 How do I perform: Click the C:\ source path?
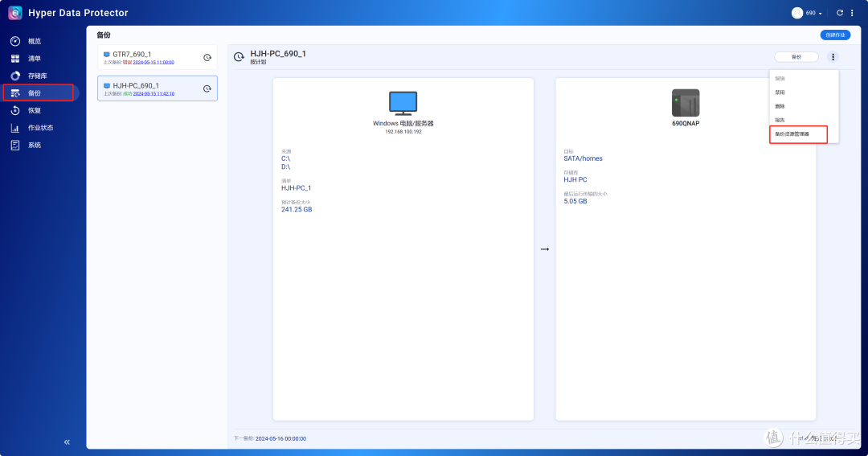[285, 158]
